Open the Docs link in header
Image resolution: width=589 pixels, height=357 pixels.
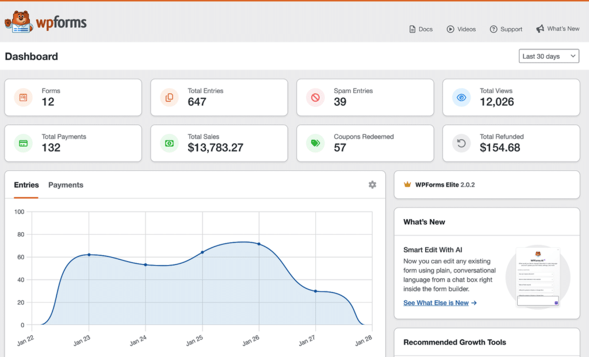pyautogui.click(x=420, y=29)
